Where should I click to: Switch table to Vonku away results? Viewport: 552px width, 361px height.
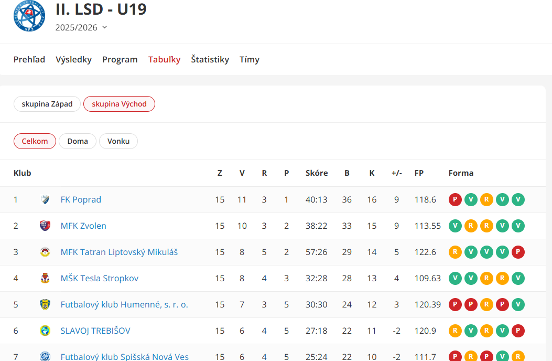point(118,141)
